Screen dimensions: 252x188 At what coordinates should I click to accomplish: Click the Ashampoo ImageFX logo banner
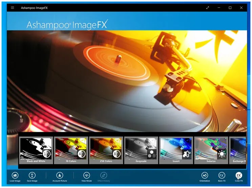click(x=67, y=25)
